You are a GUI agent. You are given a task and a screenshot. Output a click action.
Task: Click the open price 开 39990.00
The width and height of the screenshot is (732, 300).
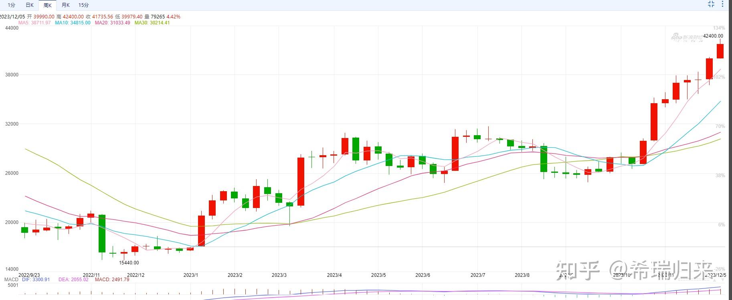click(x=40, y=17)
